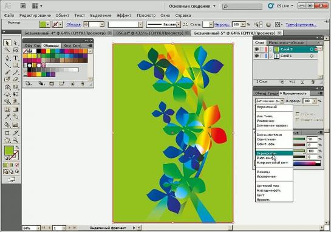Viewport: 331px width, 232px height.
Task: Select the Zoom magnifier tool
Action: (15, 140)
